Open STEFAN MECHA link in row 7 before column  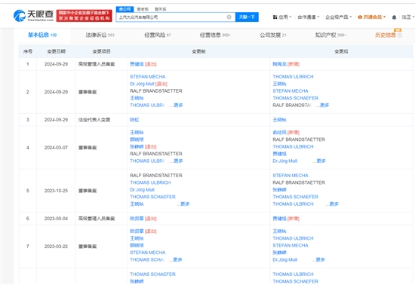(148, 253)
